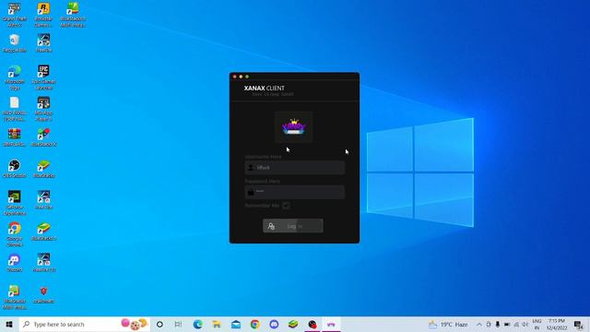Click the Username field in Xanax Client
The height and width of the screenshot is (332, 590).
[295, 168]
